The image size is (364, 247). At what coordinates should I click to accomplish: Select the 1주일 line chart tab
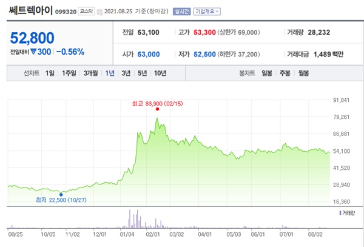[69, 73]
